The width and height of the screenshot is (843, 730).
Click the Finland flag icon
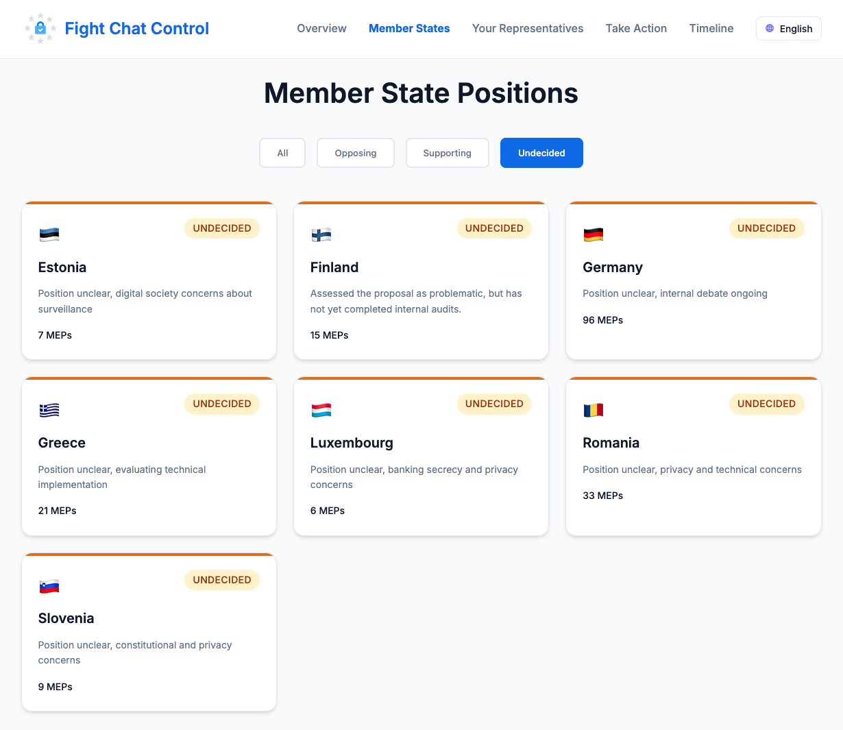tap(321, 234)
